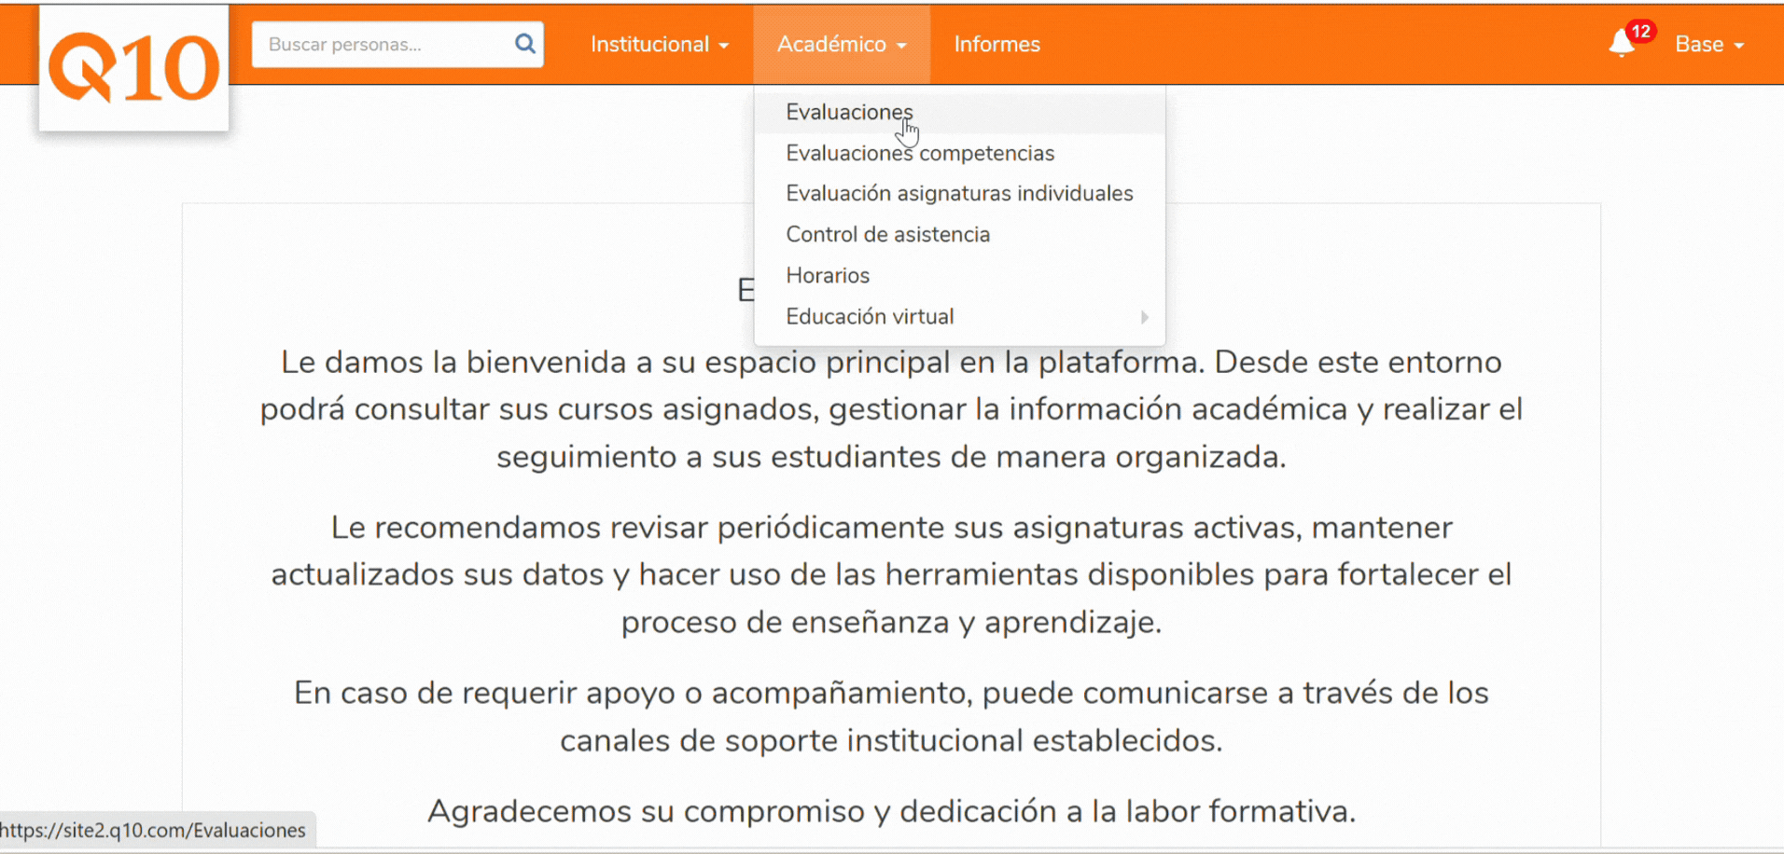This screenshot has width=1784, height=854.
Task: Open Evaluación asignaturas individuales
Action: [x=959, y=193]
